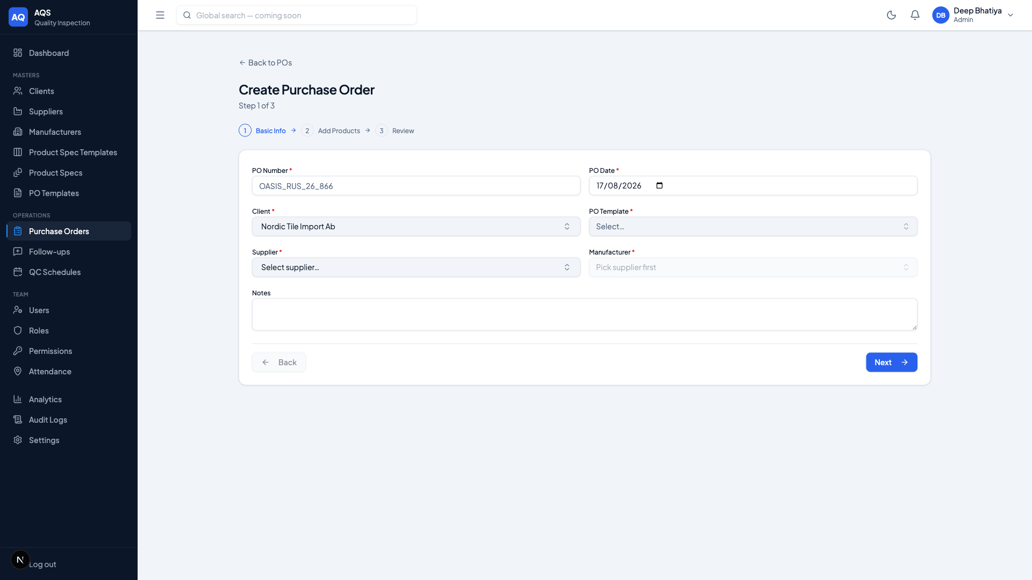
Task: Open the PO Template dropdown
Action: (x=753, y=227)
